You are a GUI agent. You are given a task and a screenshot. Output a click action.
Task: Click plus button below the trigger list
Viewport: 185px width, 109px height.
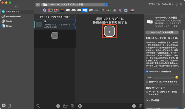tap(55, 35)
